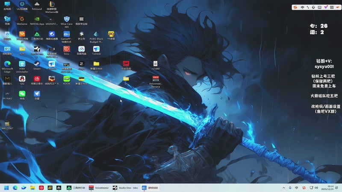The image size is (342, 192).
Task: Toggle punctuation mode on the Sogou IME bar
Action: click(308, 7)
